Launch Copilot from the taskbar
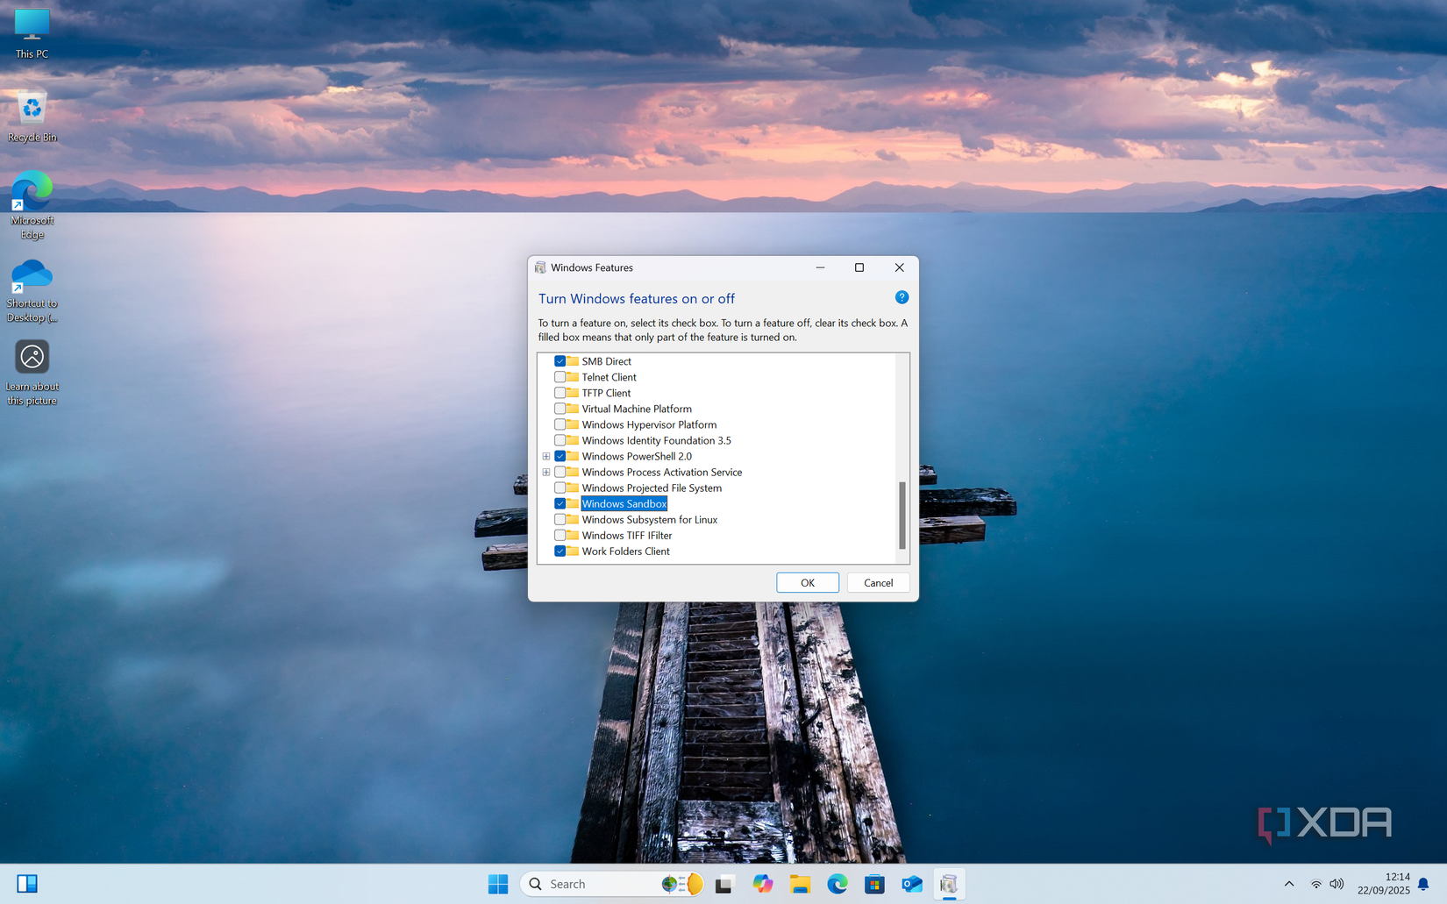The image size is (1447, 904). 762,884
